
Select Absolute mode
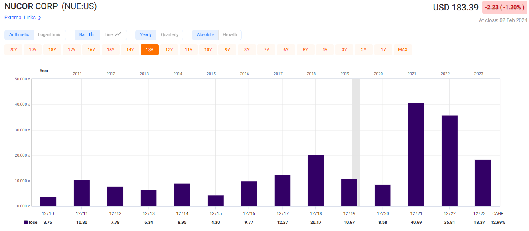click(x=205, y=35)
